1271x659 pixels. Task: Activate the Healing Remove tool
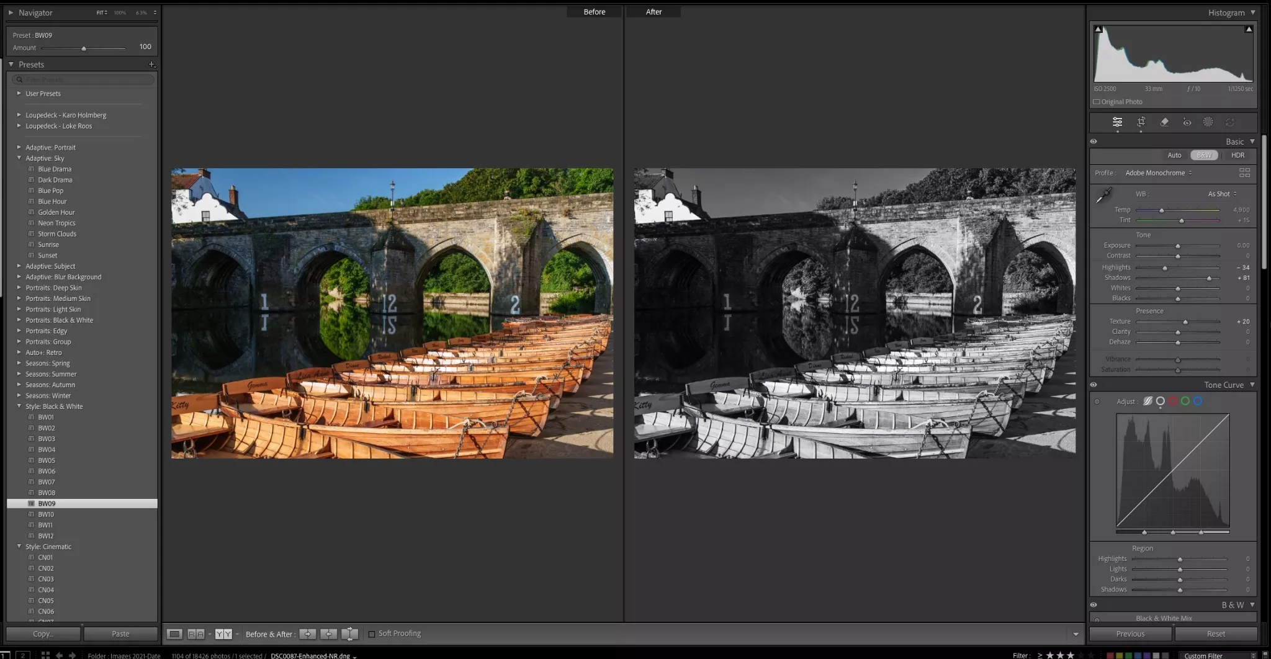coord(1164,122)
